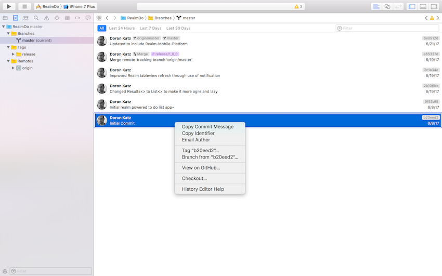Choose the iPhone 7 Plus destination
Viewport: 442px width, 276px height.
click(80, 6)
